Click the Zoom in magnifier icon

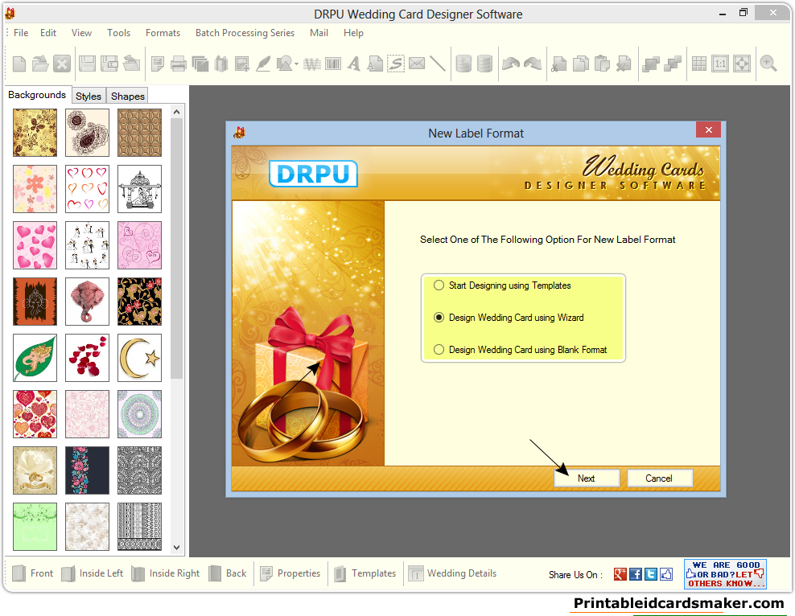tap(768, 64)
